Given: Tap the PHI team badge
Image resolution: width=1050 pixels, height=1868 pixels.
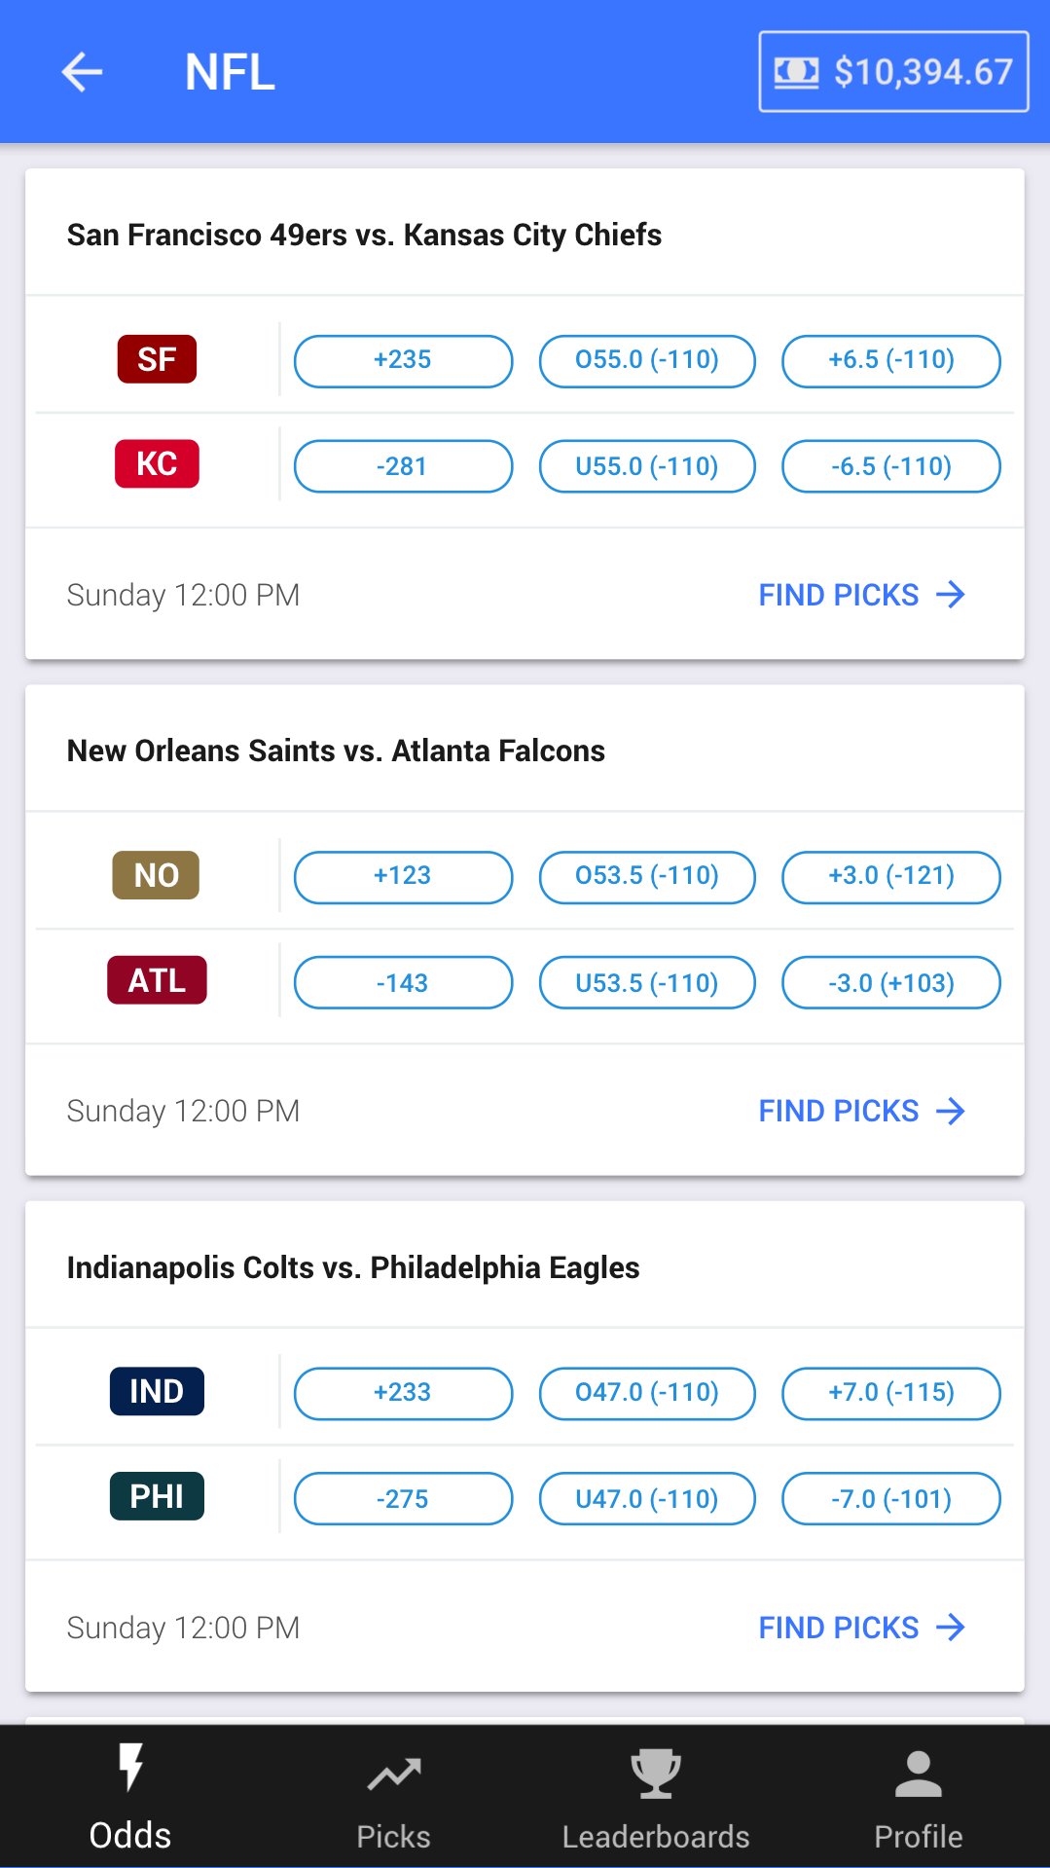Looking at the screenshot, I should pyautogui.click(x=157, y=1496).
